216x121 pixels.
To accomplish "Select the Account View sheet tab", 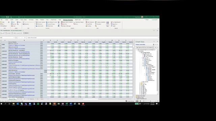I will (x=12, y=99).
